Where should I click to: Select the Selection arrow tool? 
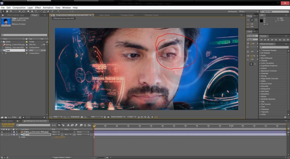3,11
